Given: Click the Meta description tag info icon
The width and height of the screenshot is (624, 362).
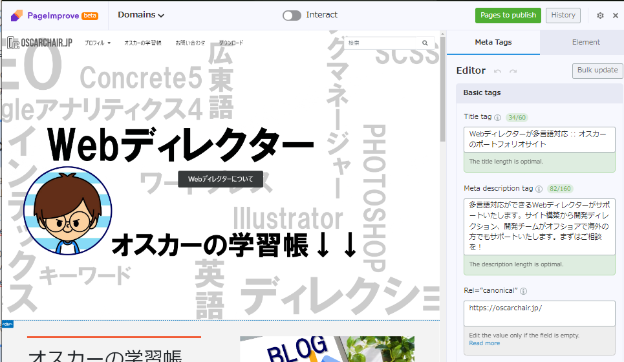Looking at the screenshot, I should 539,189.
